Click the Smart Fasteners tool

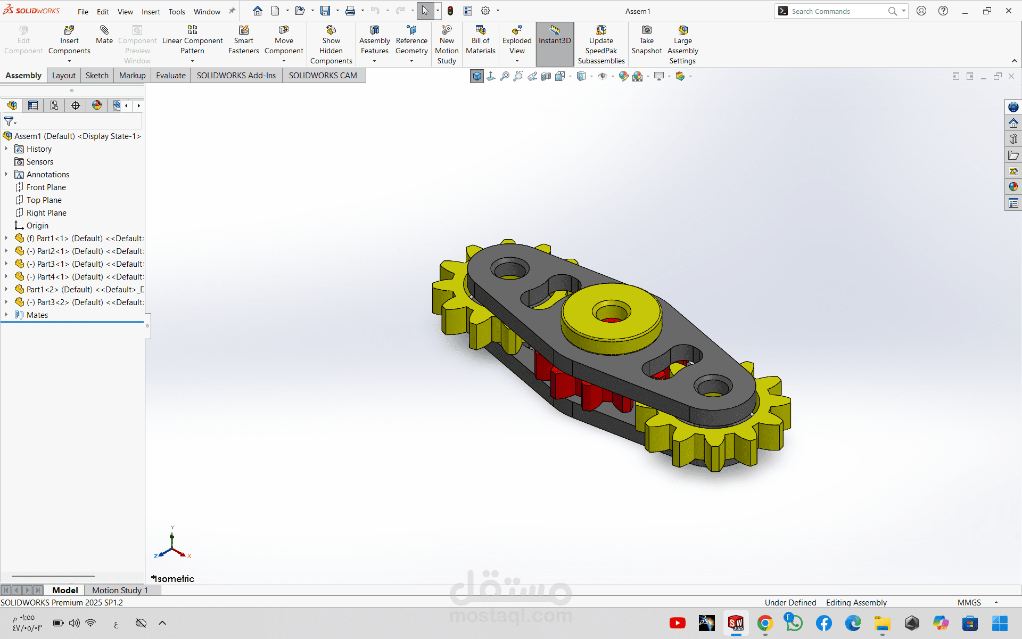pyautogui.click(x=243, y=41)
